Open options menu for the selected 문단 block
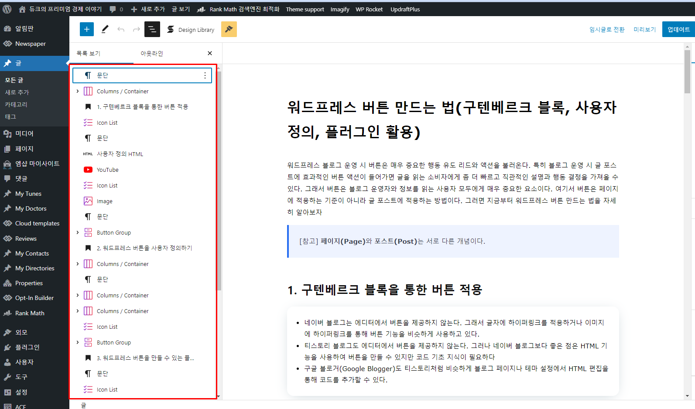This screenshot has height=409, width=695. click(x=205, y=75)
